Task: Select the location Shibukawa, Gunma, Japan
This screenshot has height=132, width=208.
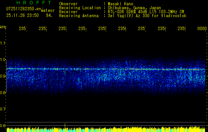Action: click(x=134, y=8)
